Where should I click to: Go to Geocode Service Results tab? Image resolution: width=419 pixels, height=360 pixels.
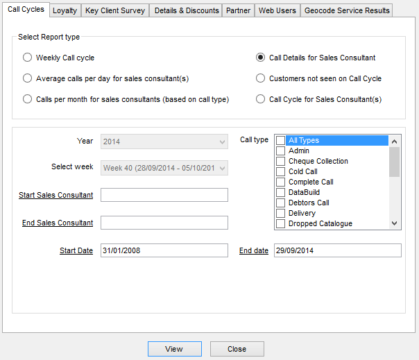pos(346,10)
